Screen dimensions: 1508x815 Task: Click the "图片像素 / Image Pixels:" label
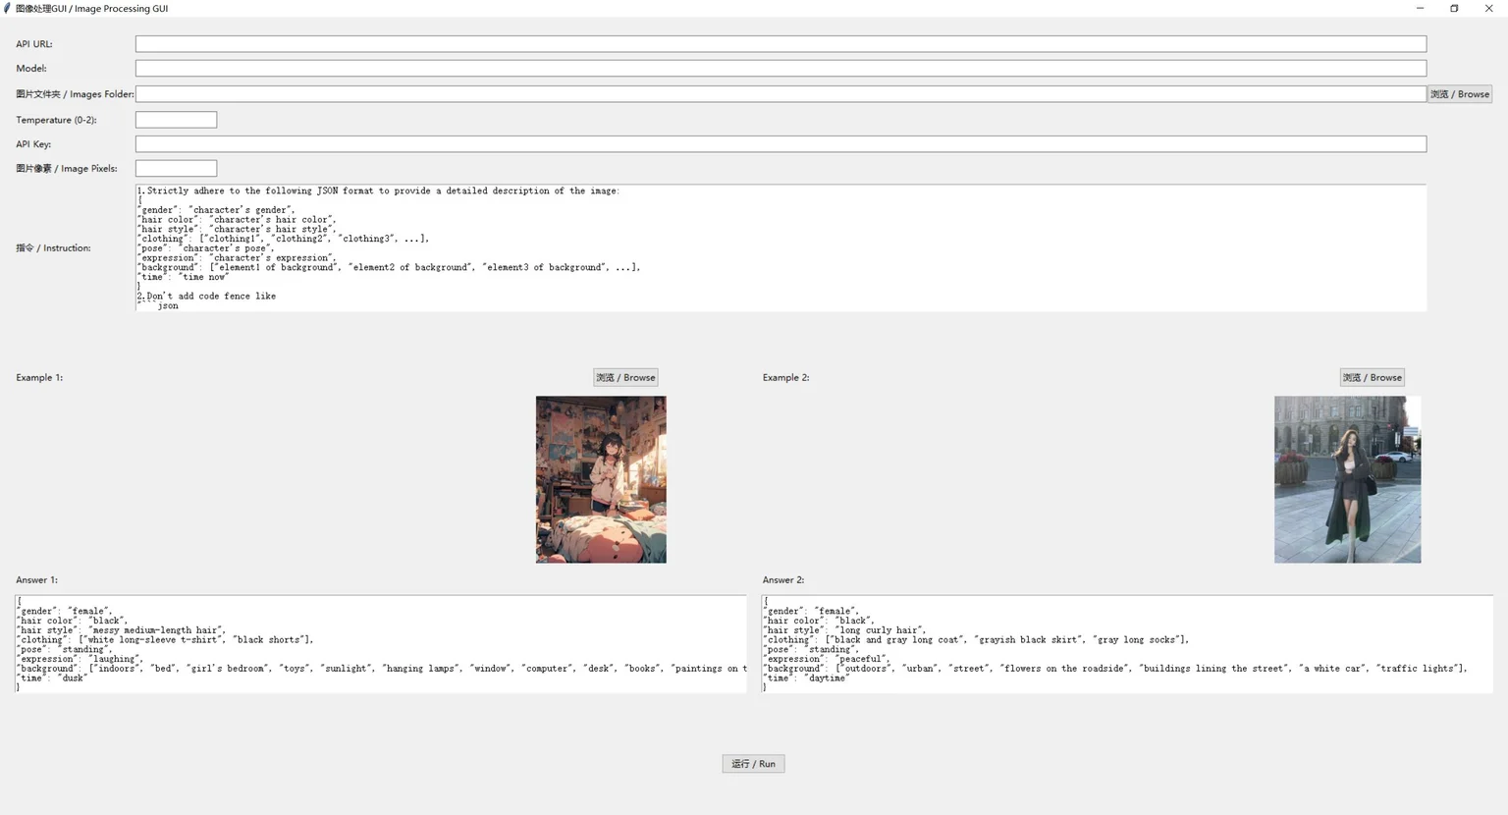point(67,169)
